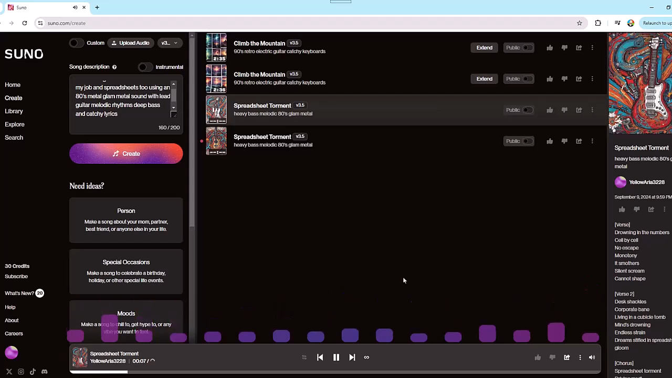This screenshot has width=672, height=378.
Task: Like the second Climb the Mountain song
Action: coord(550,79)
